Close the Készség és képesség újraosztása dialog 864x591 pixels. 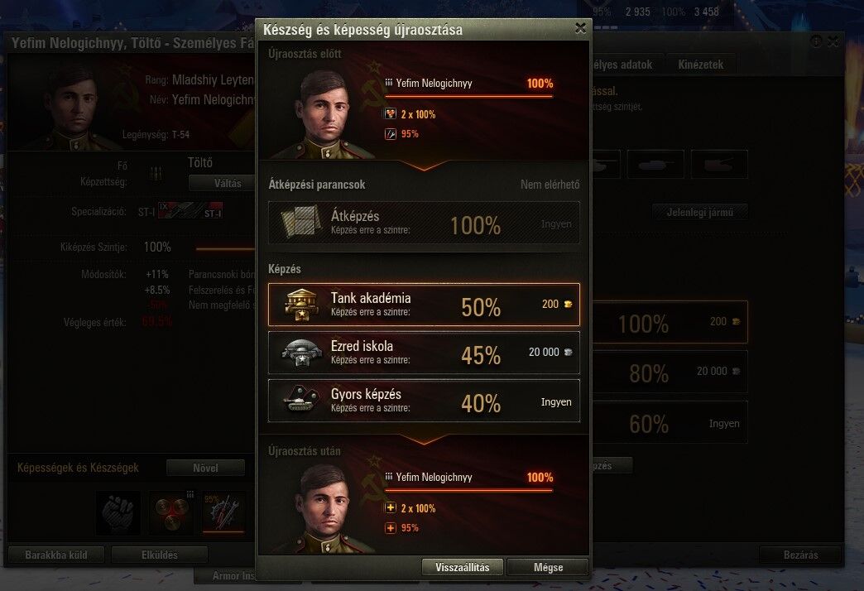point(580,28)
